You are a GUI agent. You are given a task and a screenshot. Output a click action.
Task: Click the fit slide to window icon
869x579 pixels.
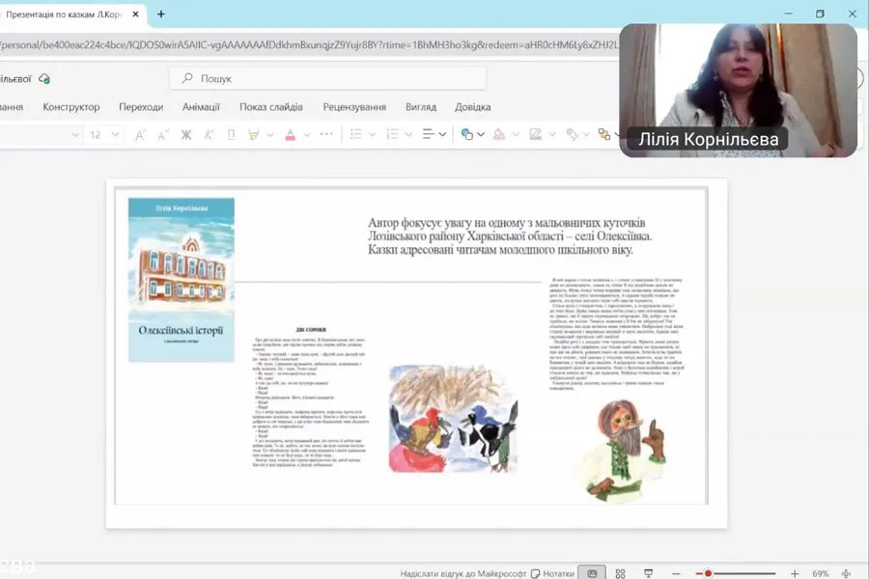point(846,573)
